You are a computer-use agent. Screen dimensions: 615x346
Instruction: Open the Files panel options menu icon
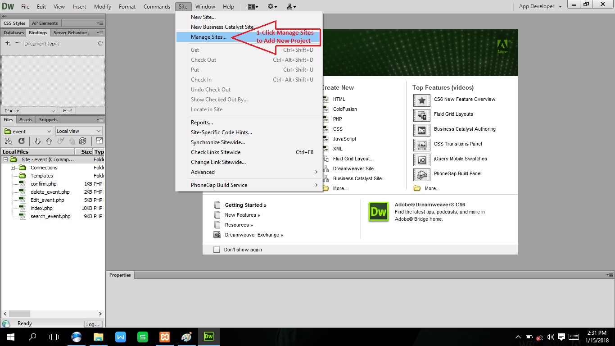click(x=100, y=119)
